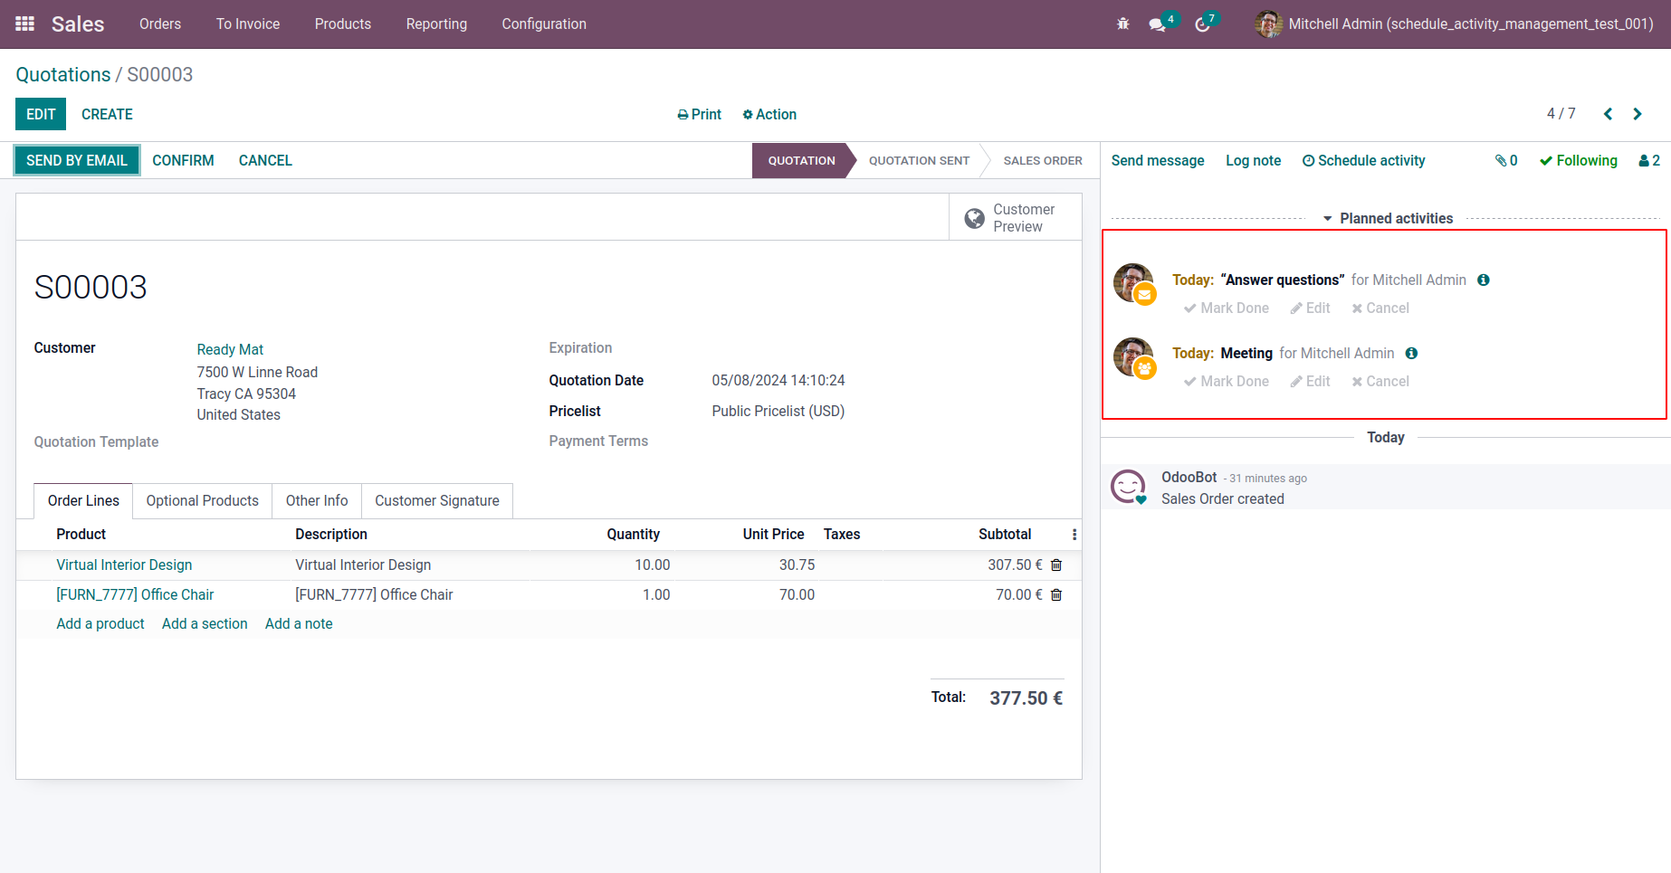Go back to Quotations breadcrumb
The height and width of the screenshot is (873, 1671).
pos(63,74)
